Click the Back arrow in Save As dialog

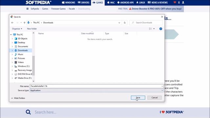(12, 23)
